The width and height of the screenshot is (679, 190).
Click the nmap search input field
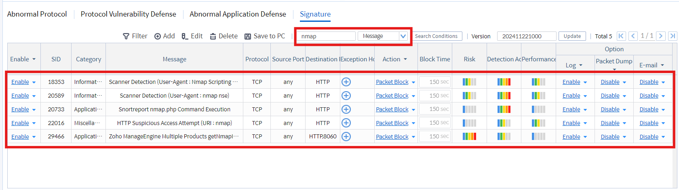point(326,36)
